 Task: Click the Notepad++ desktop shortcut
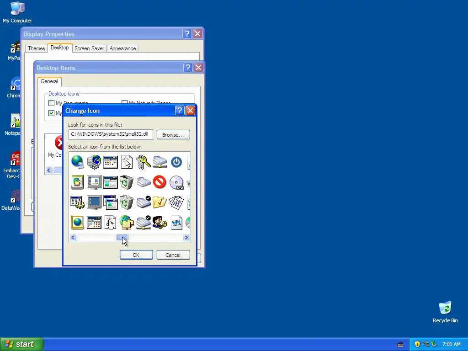(x=13, y=125)
